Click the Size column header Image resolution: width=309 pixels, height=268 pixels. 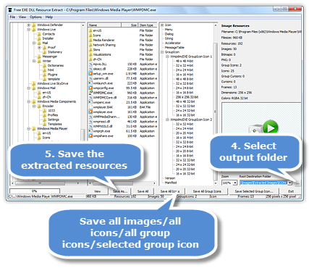click(130, 25)
